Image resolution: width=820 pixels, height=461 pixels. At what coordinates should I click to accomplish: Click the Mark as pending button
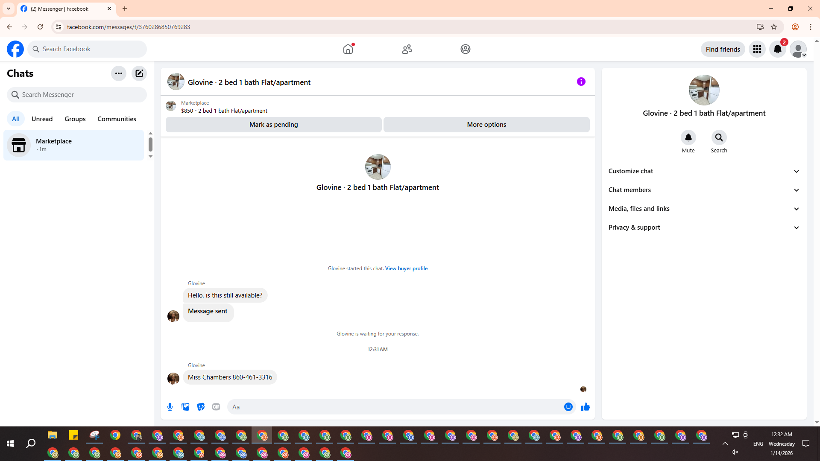tap(273, 125)
